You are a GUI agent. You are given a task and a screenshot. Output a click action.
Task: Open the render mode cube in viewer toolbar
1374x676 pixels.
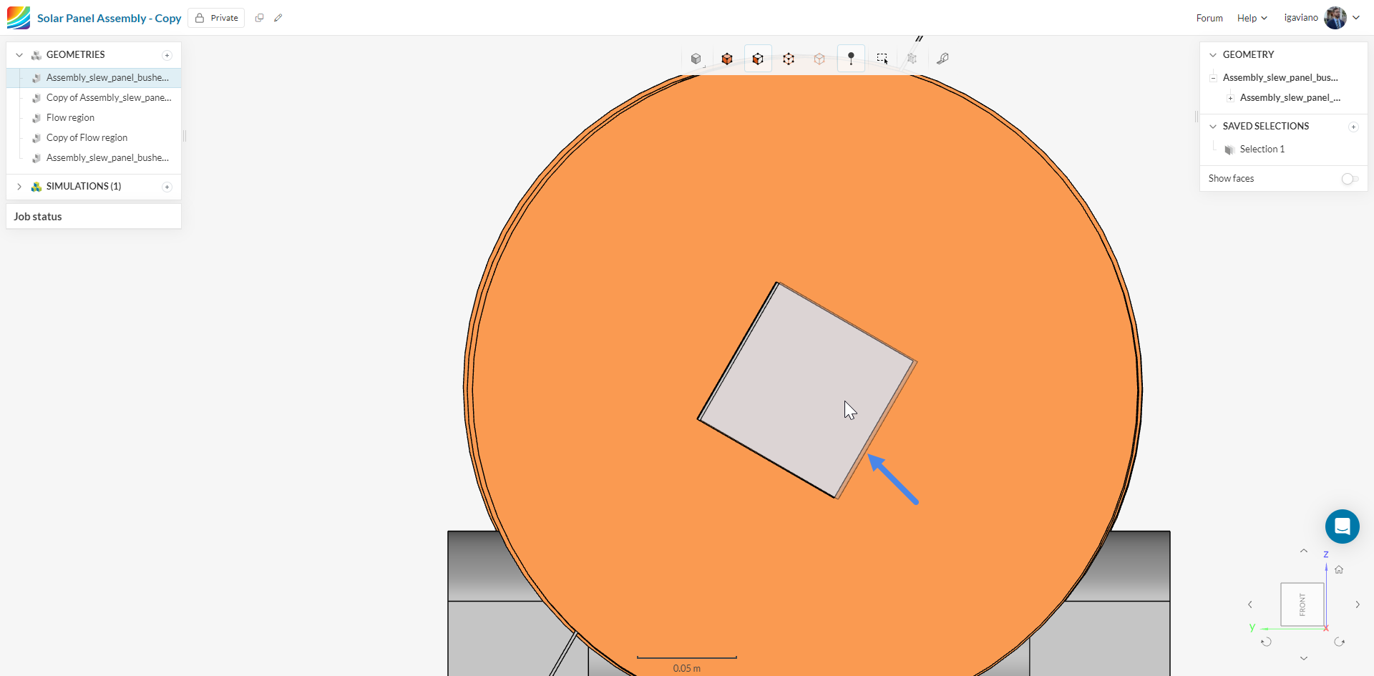pyautogui.click(x=696, y=59)
